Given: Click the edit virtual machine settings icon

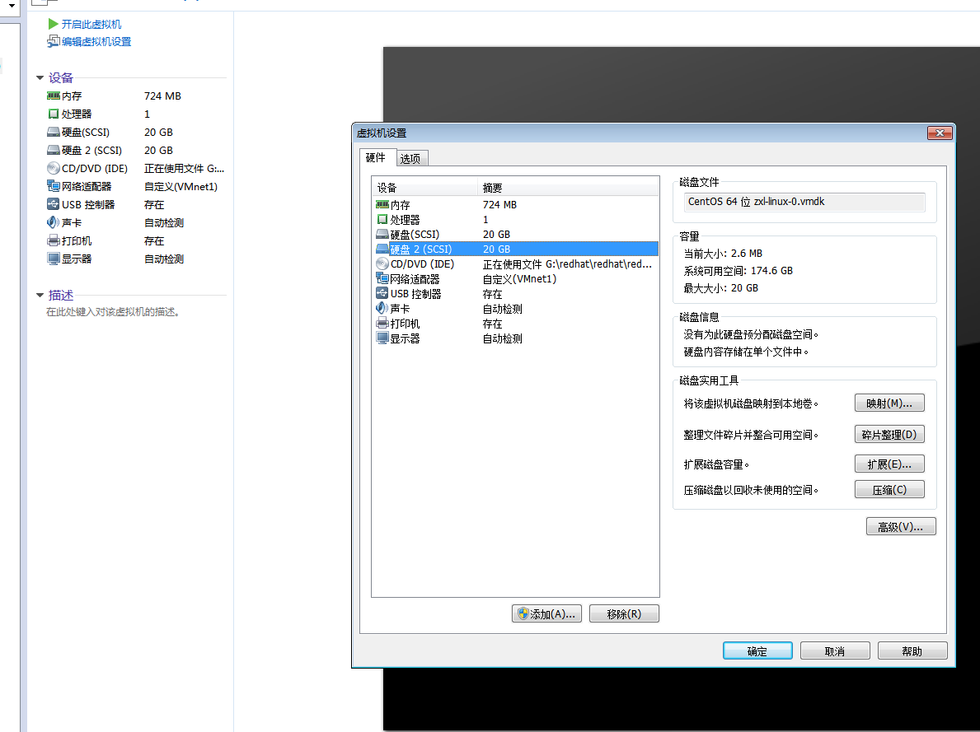Looking at the screenshot, I should click(53, 41).
